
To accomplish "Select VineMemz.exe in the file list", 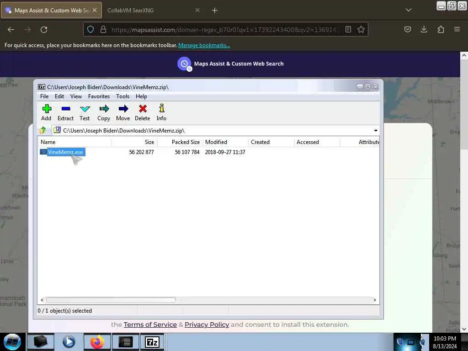I will [x=62, y=152].
